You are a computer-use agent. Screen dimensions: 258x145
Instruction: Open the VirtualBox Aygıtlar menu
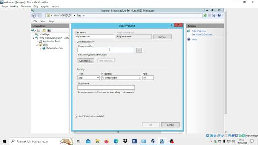pos(45,6)
